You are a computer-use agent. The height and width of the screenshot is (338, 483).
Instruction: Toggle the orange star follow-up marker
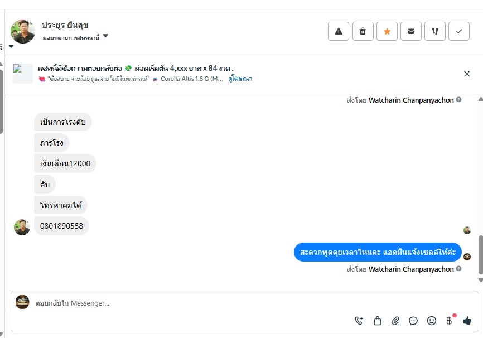[387, 31]
